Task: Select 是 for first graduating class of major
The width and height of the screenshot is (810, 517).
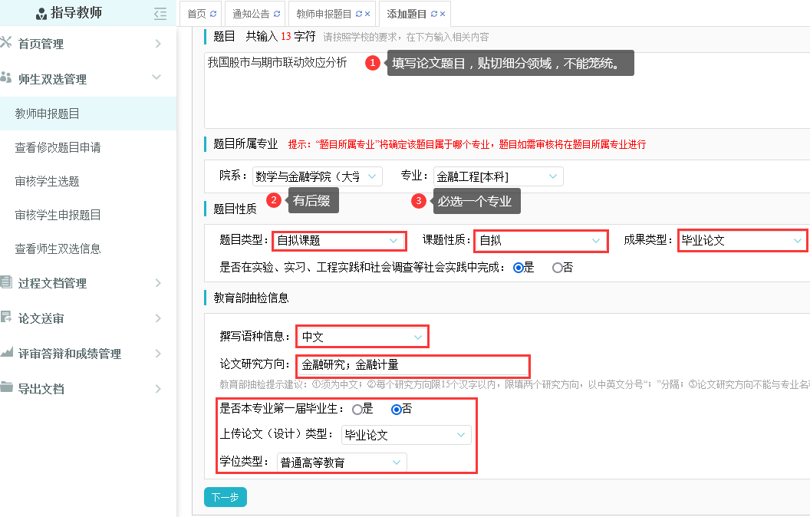Action: point(357,409)
